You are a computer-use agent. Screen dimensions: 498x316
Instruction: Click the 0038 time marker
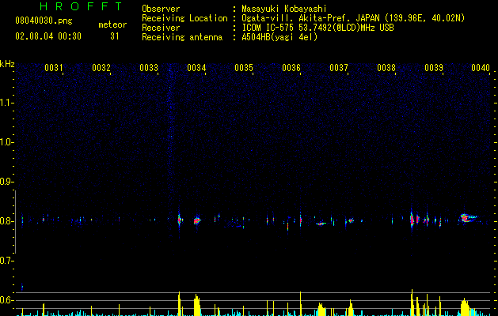[386, 68]
